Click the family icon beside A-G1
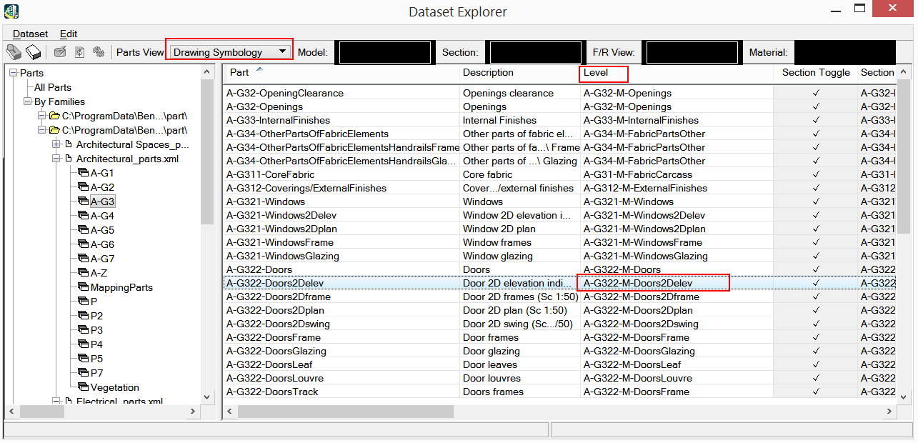Image resolution: width=918 pixels, height=443 pixels. [x=83, y=173]
